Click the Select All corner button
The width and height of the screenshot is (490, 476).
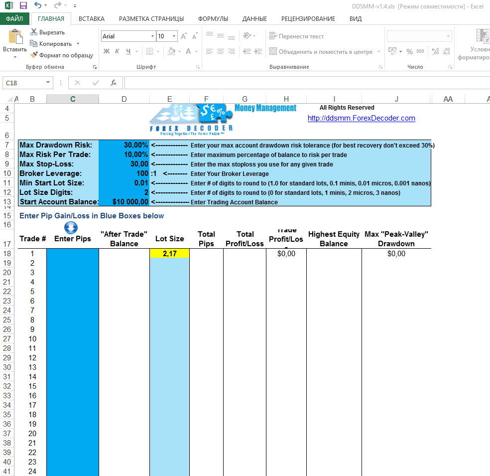(9, 99)
